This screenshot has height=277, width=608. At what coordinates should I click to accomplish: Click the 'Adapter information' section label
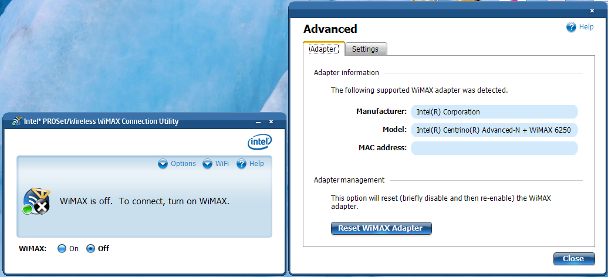(x=346, y=73)
